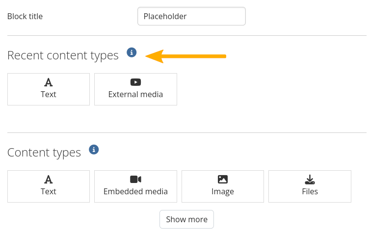Click the YouTube play icon for External media
Viewport: 369px width, 234px height.
[x=135, y=82]
